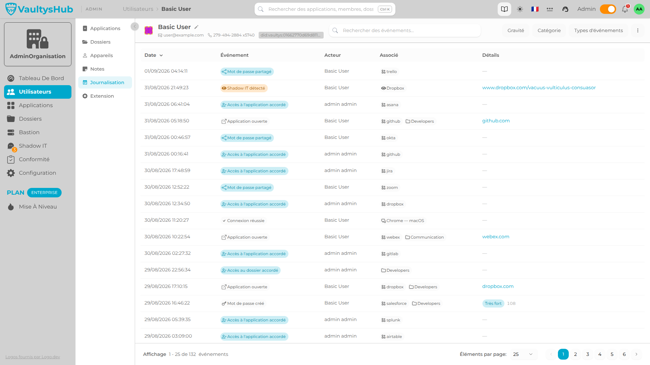Click the trello associated chip
Screen dimensions: 650x365
pos(389,72)
